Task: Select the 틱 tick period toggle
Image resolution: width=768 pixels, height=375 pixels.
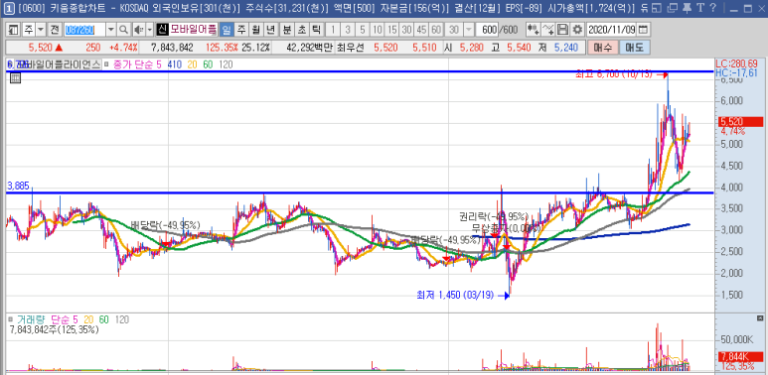Action: coord(316,30)
